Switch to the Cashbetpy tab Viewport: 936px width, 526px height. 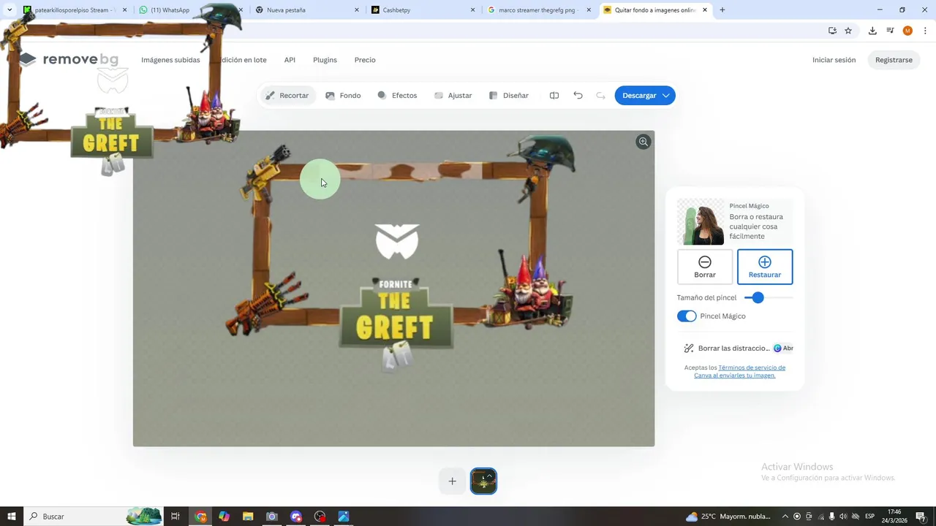pyautogui.click(x=423, y=10)
